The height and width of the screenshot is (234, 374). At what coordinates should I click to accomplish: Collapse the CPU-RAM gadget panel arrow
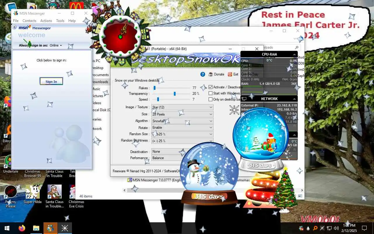point(294,54)
